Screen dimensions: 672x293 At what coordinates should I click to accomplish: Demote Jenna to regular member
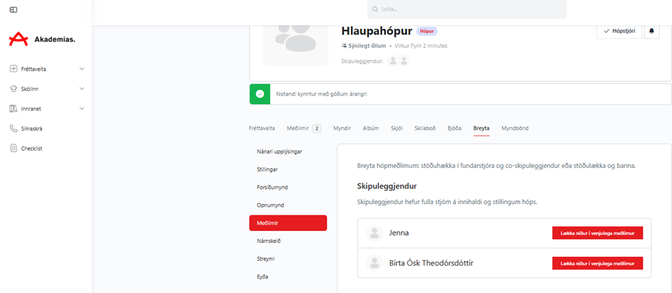click(597, 233)
